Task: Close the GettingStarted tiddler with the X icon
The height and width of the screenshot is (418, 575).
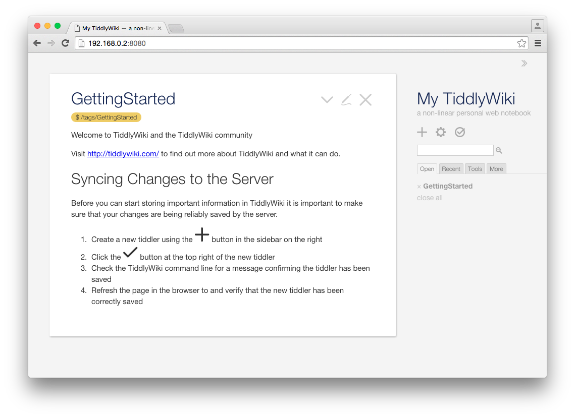Action: point(365,100)
